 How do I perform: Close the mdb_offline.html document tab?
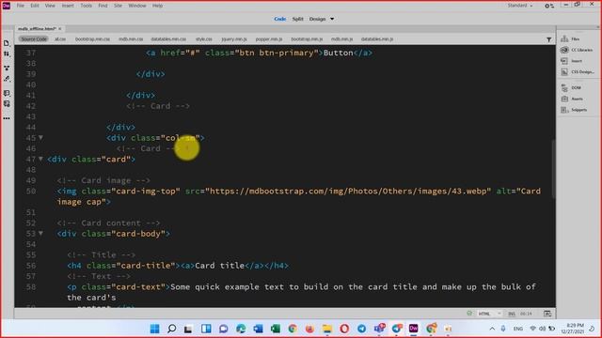point(60,29)
